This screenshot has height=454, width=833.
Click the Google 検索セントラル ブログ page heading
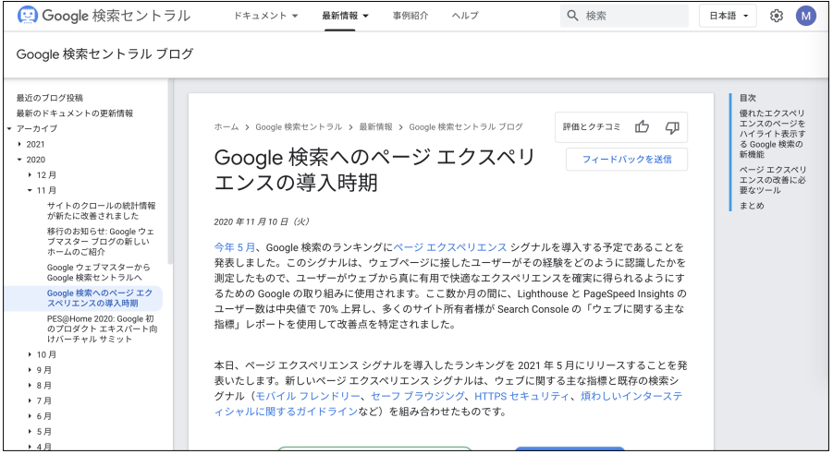pos(104,54)
